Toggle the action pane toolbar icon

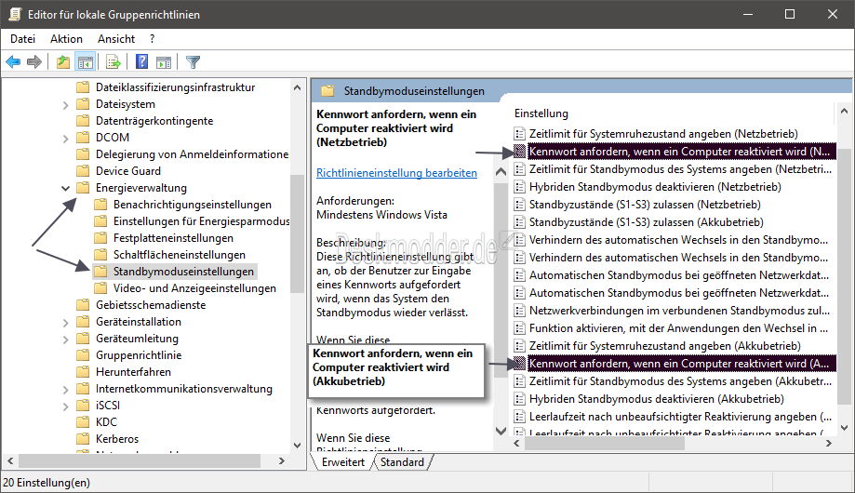point(164,62)
